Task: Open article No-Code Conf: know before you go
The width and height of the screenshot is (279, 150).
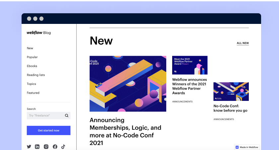Action: tap(231, 108)
